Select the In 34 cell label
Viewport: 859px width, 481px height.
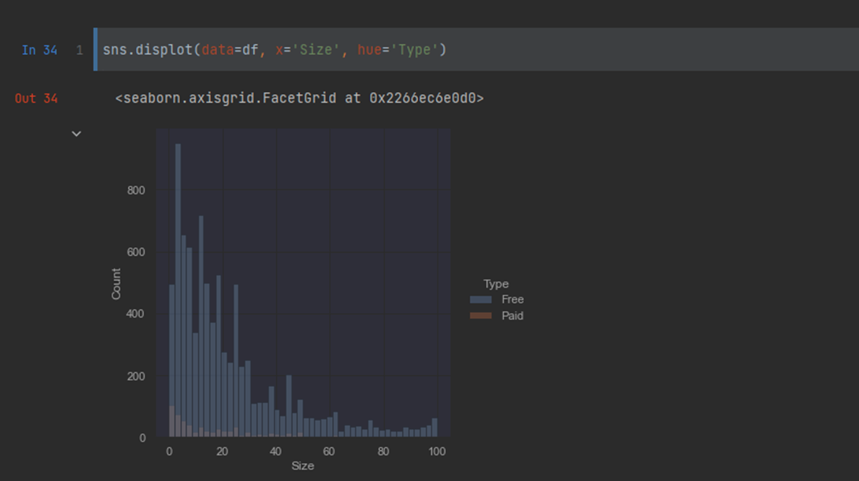[x=40, y=51]
